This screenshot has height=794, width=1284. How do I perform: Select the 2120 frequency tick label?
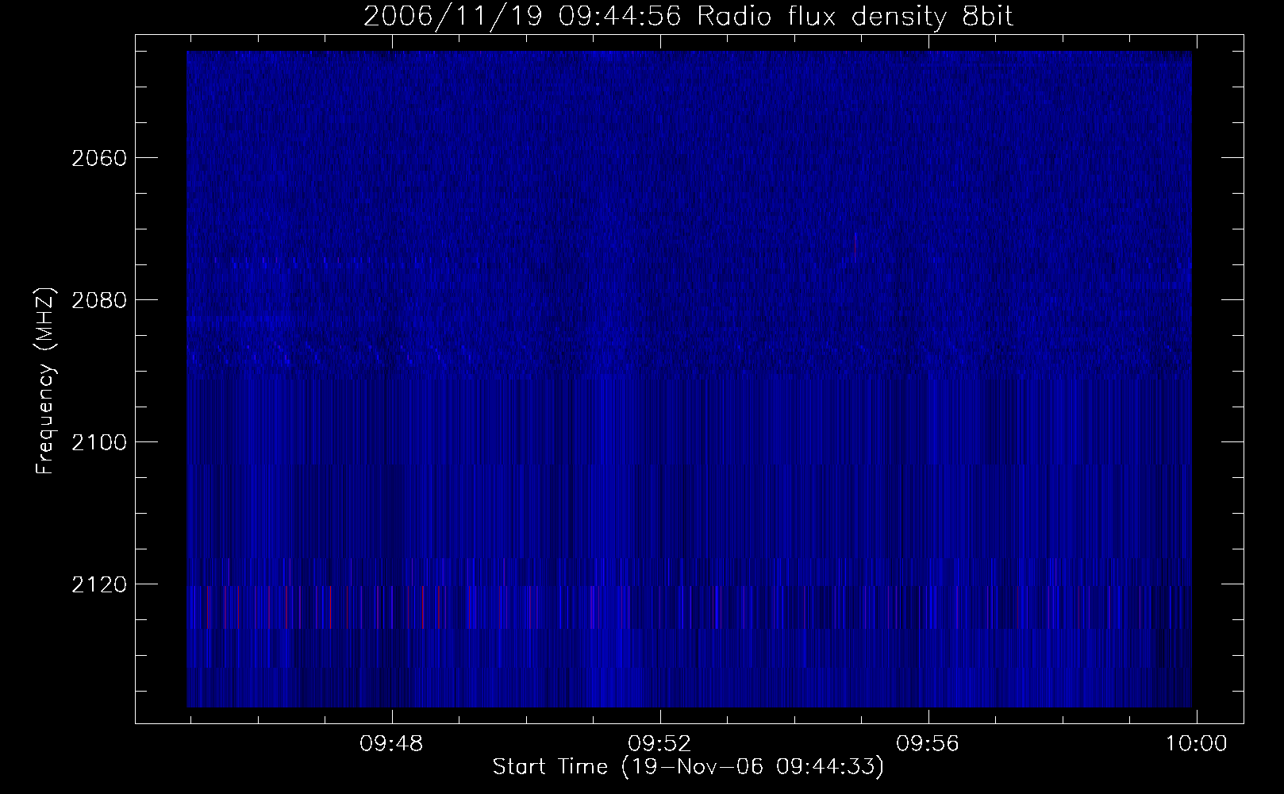tap(98, 584)
